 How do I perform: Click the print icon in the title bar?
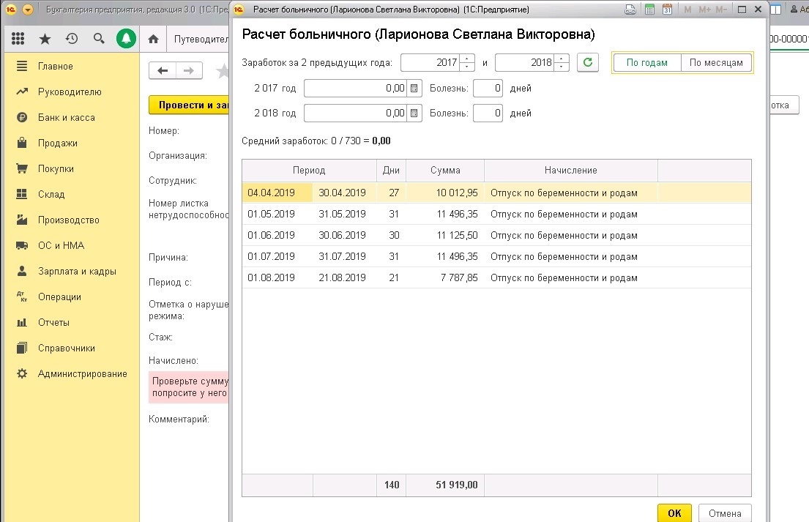[630, 10]
